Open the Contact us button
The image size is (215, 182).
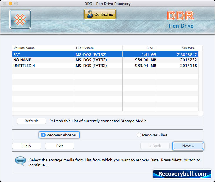(100, 14)
